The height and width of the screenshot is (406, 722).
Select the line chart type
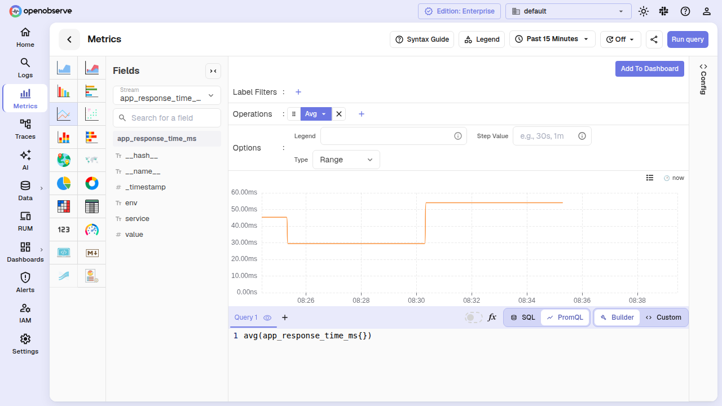coord(64,114)
